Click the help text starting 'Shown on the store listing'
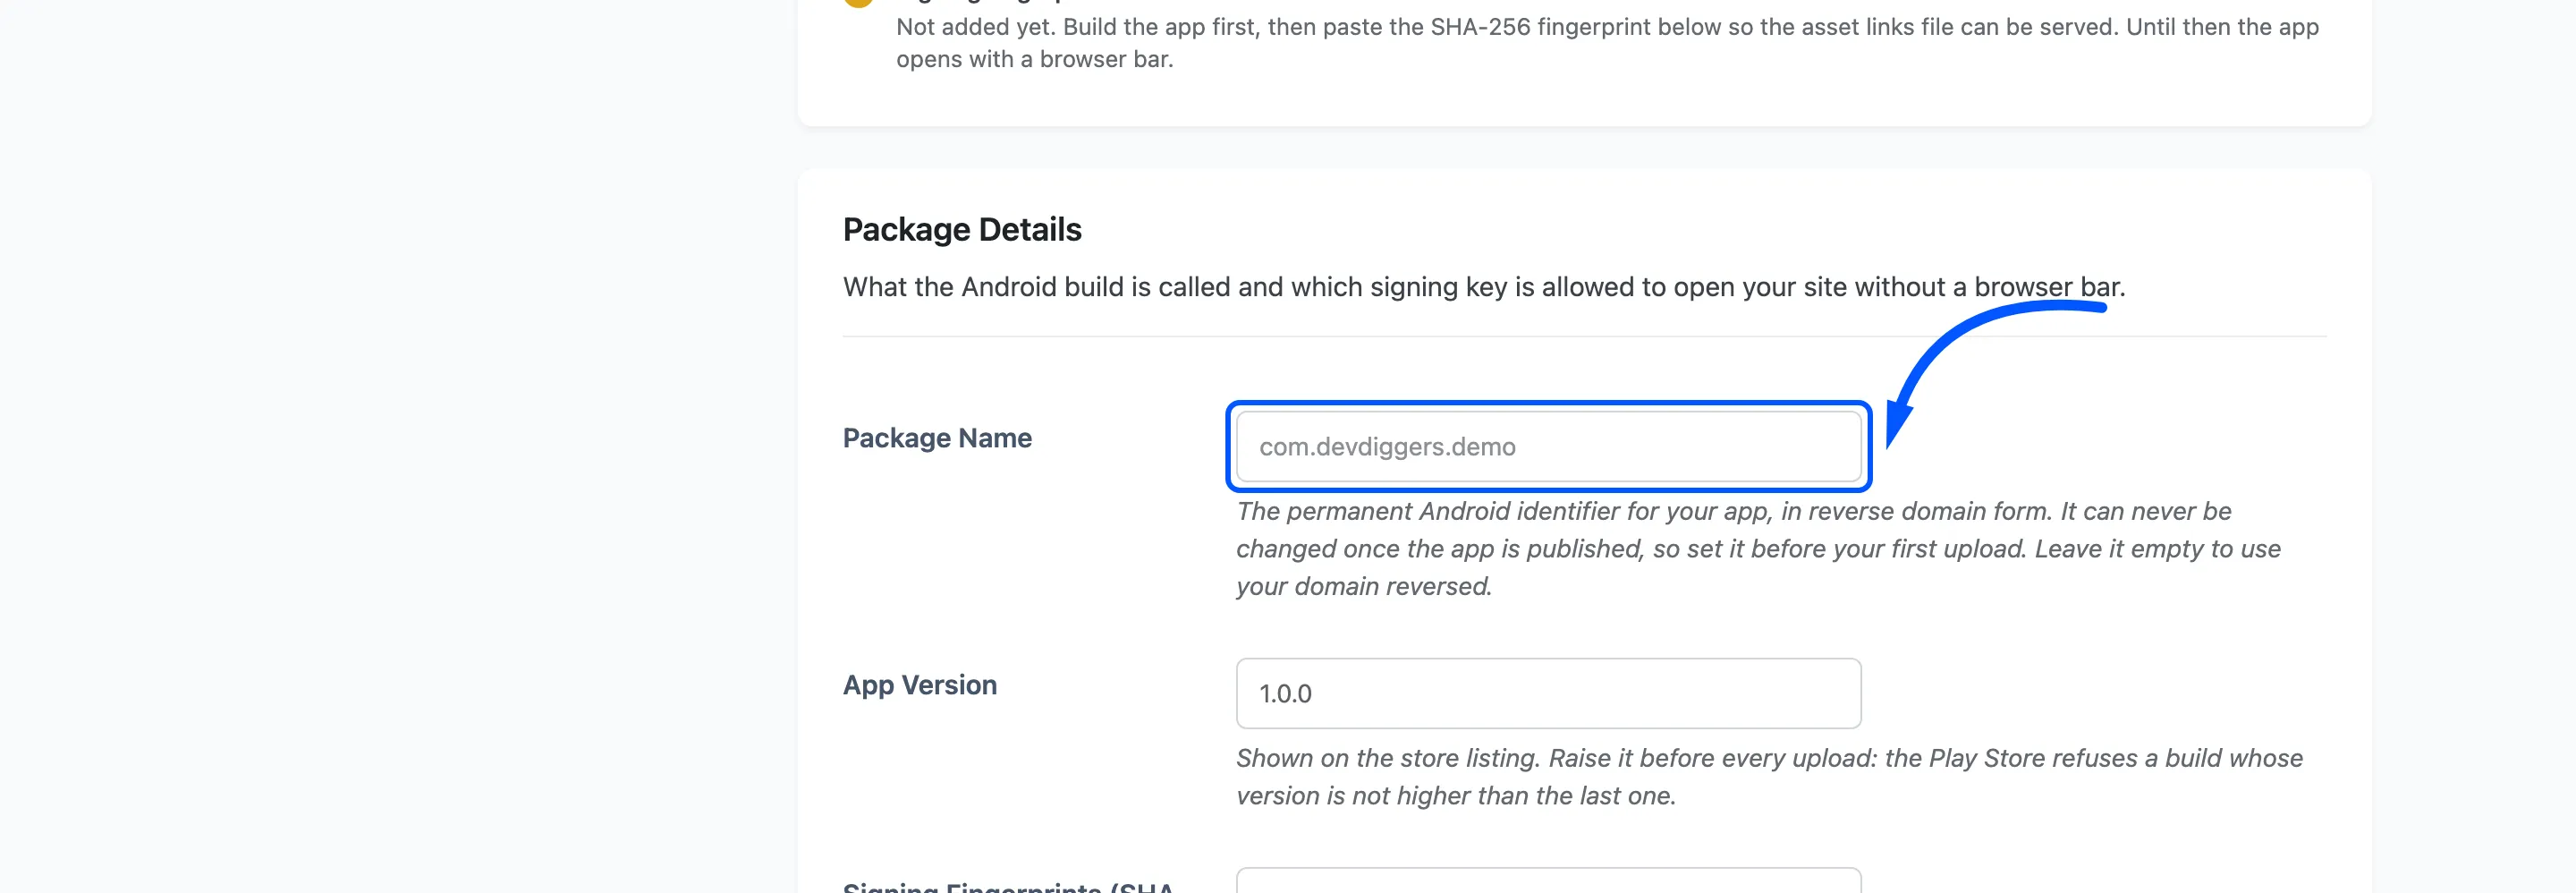 click(1769, 776)
